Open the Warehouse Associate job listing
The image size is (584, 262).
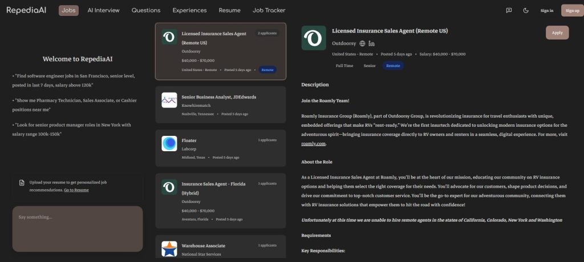pyautogui.click(x=221, y=247)
